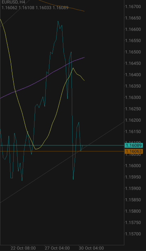This screenshot has width=146, height=251.
Task: Select the brown moving average line at top
Action: tap(64, 7)
